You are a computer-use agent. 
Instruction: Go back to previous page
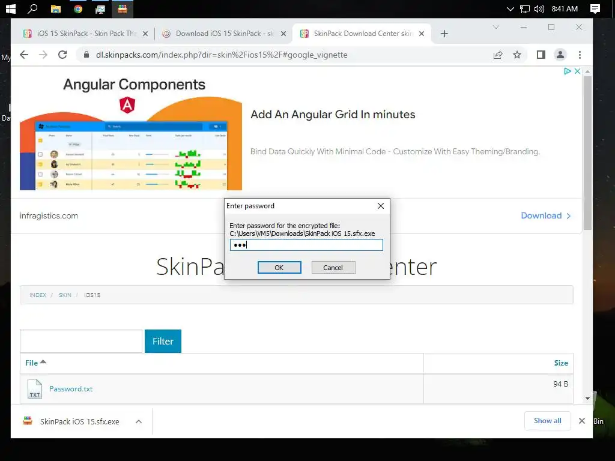coord(24,55)
